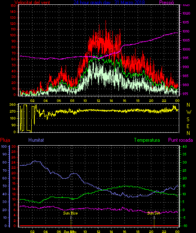Click the 'Humitat' blue legend label

[36, 140]
